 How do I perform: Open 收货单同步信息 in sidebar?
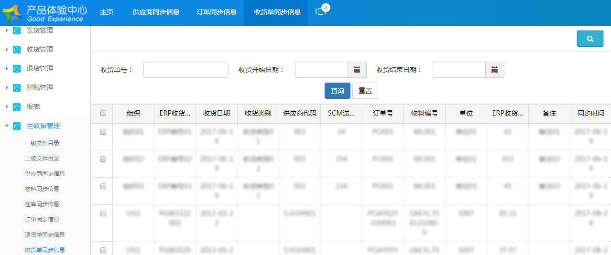[x=45, y=250]
